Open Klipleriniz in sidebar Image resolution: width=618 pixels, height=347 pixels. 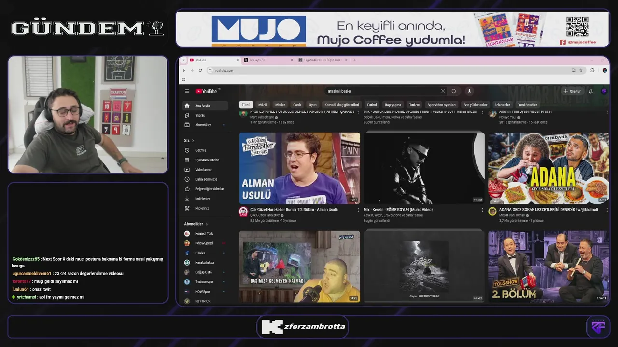[205, 208]
